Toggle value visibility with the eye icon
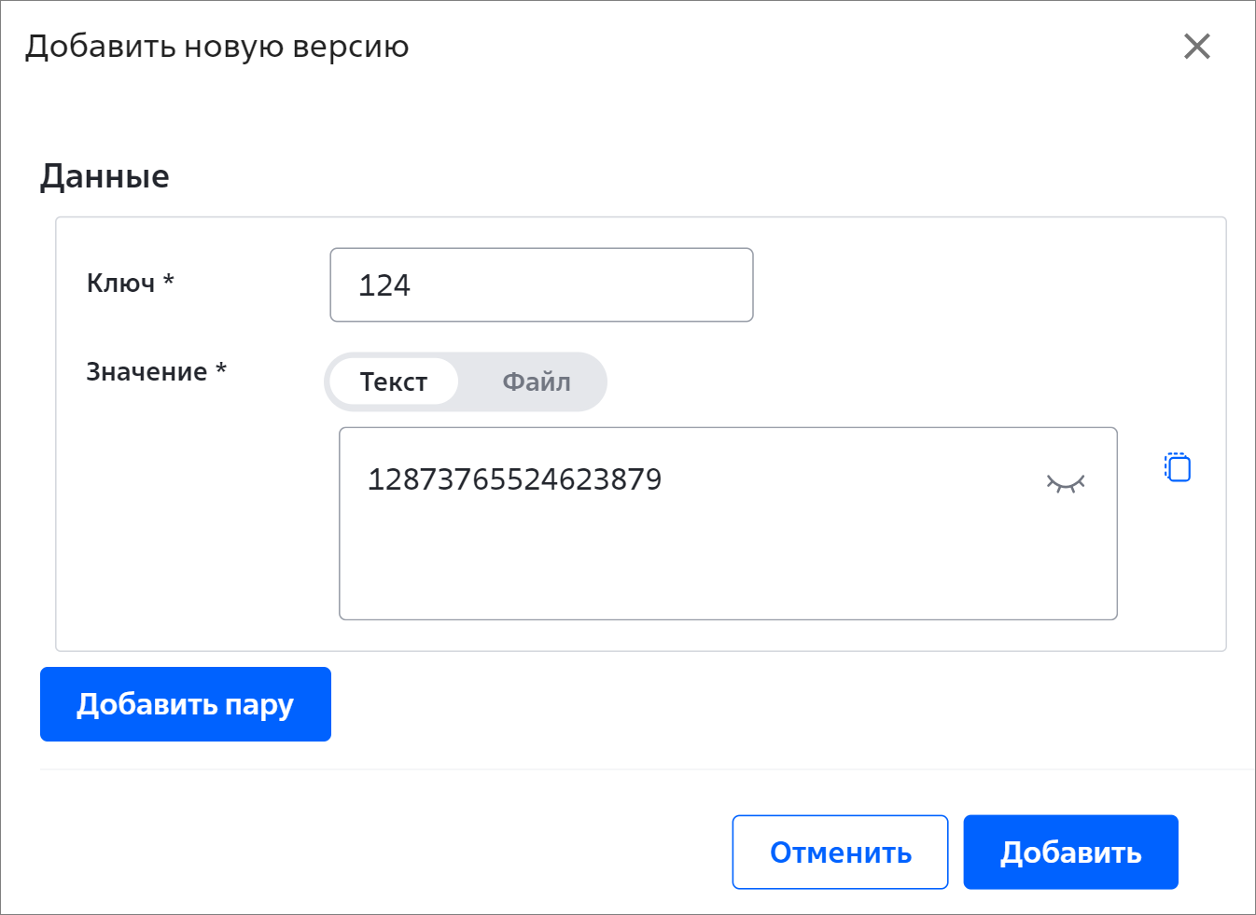The height and width of the screenshot is (915, 1256). click(1065, 482)
